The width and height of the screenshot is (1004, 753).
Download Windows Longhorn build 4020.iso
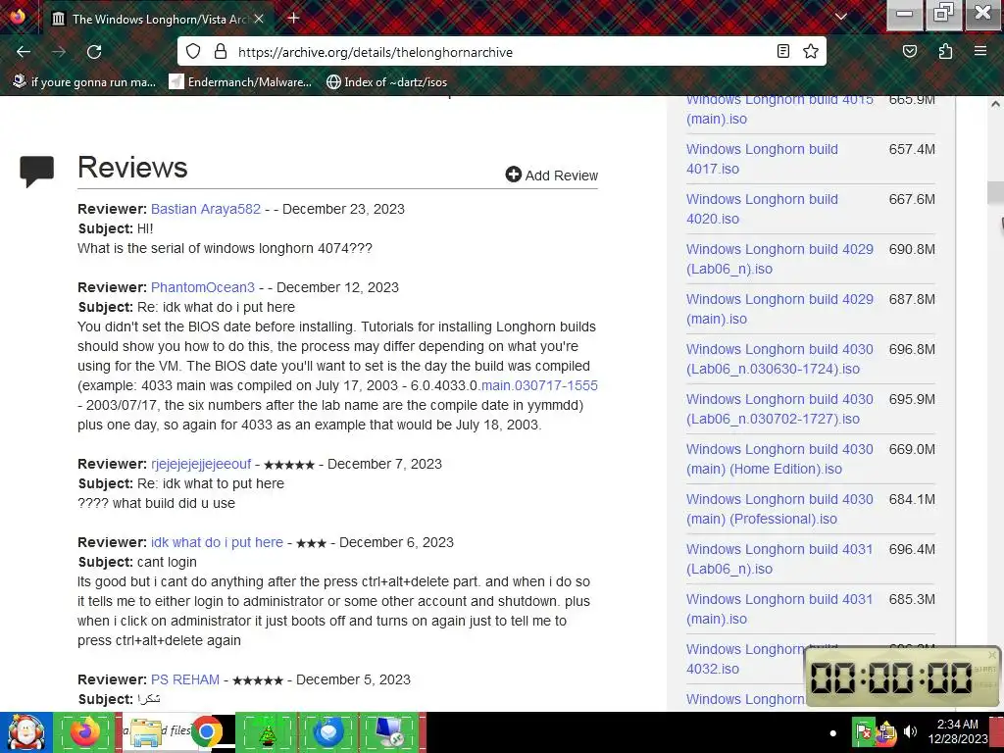(x=762, y=209)
